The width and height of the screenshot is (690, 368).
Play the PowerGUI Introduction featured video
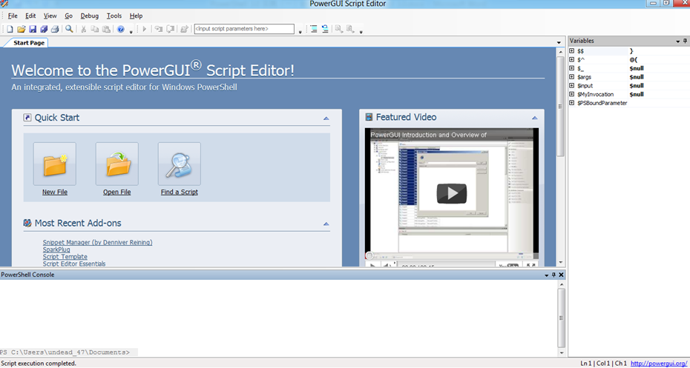click(452, 194)
